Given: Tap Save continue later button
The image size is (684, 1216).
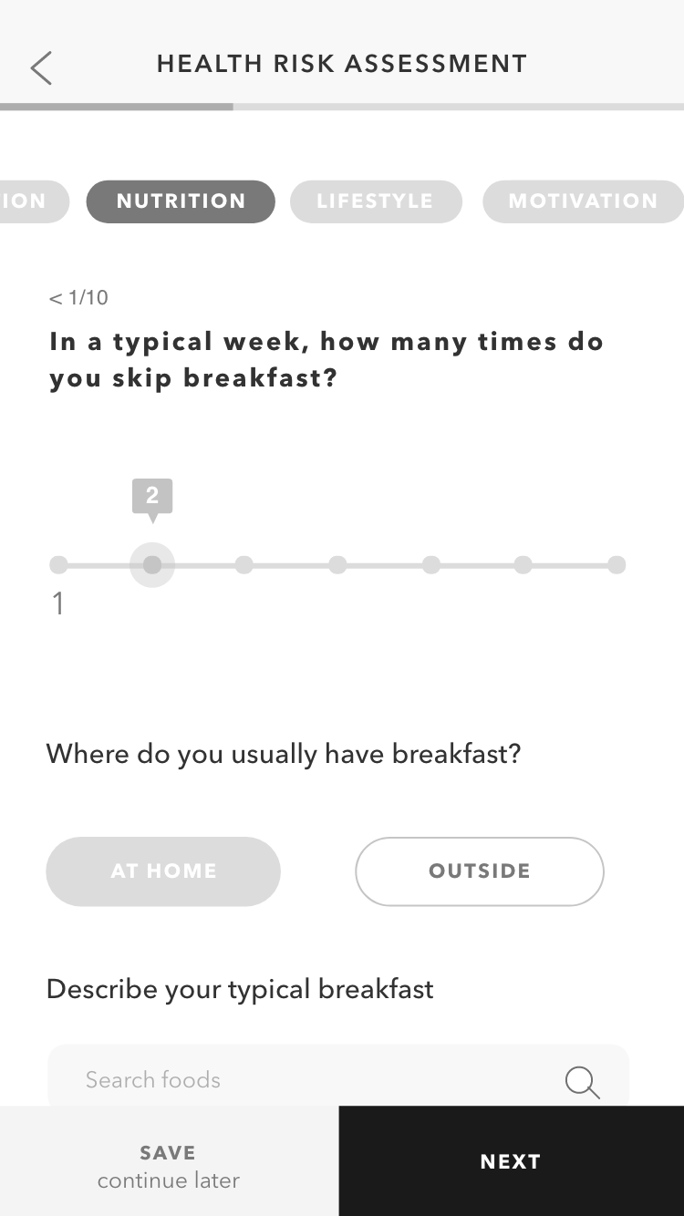Looking at the screenshot, I should click(x=169, y=1165).
